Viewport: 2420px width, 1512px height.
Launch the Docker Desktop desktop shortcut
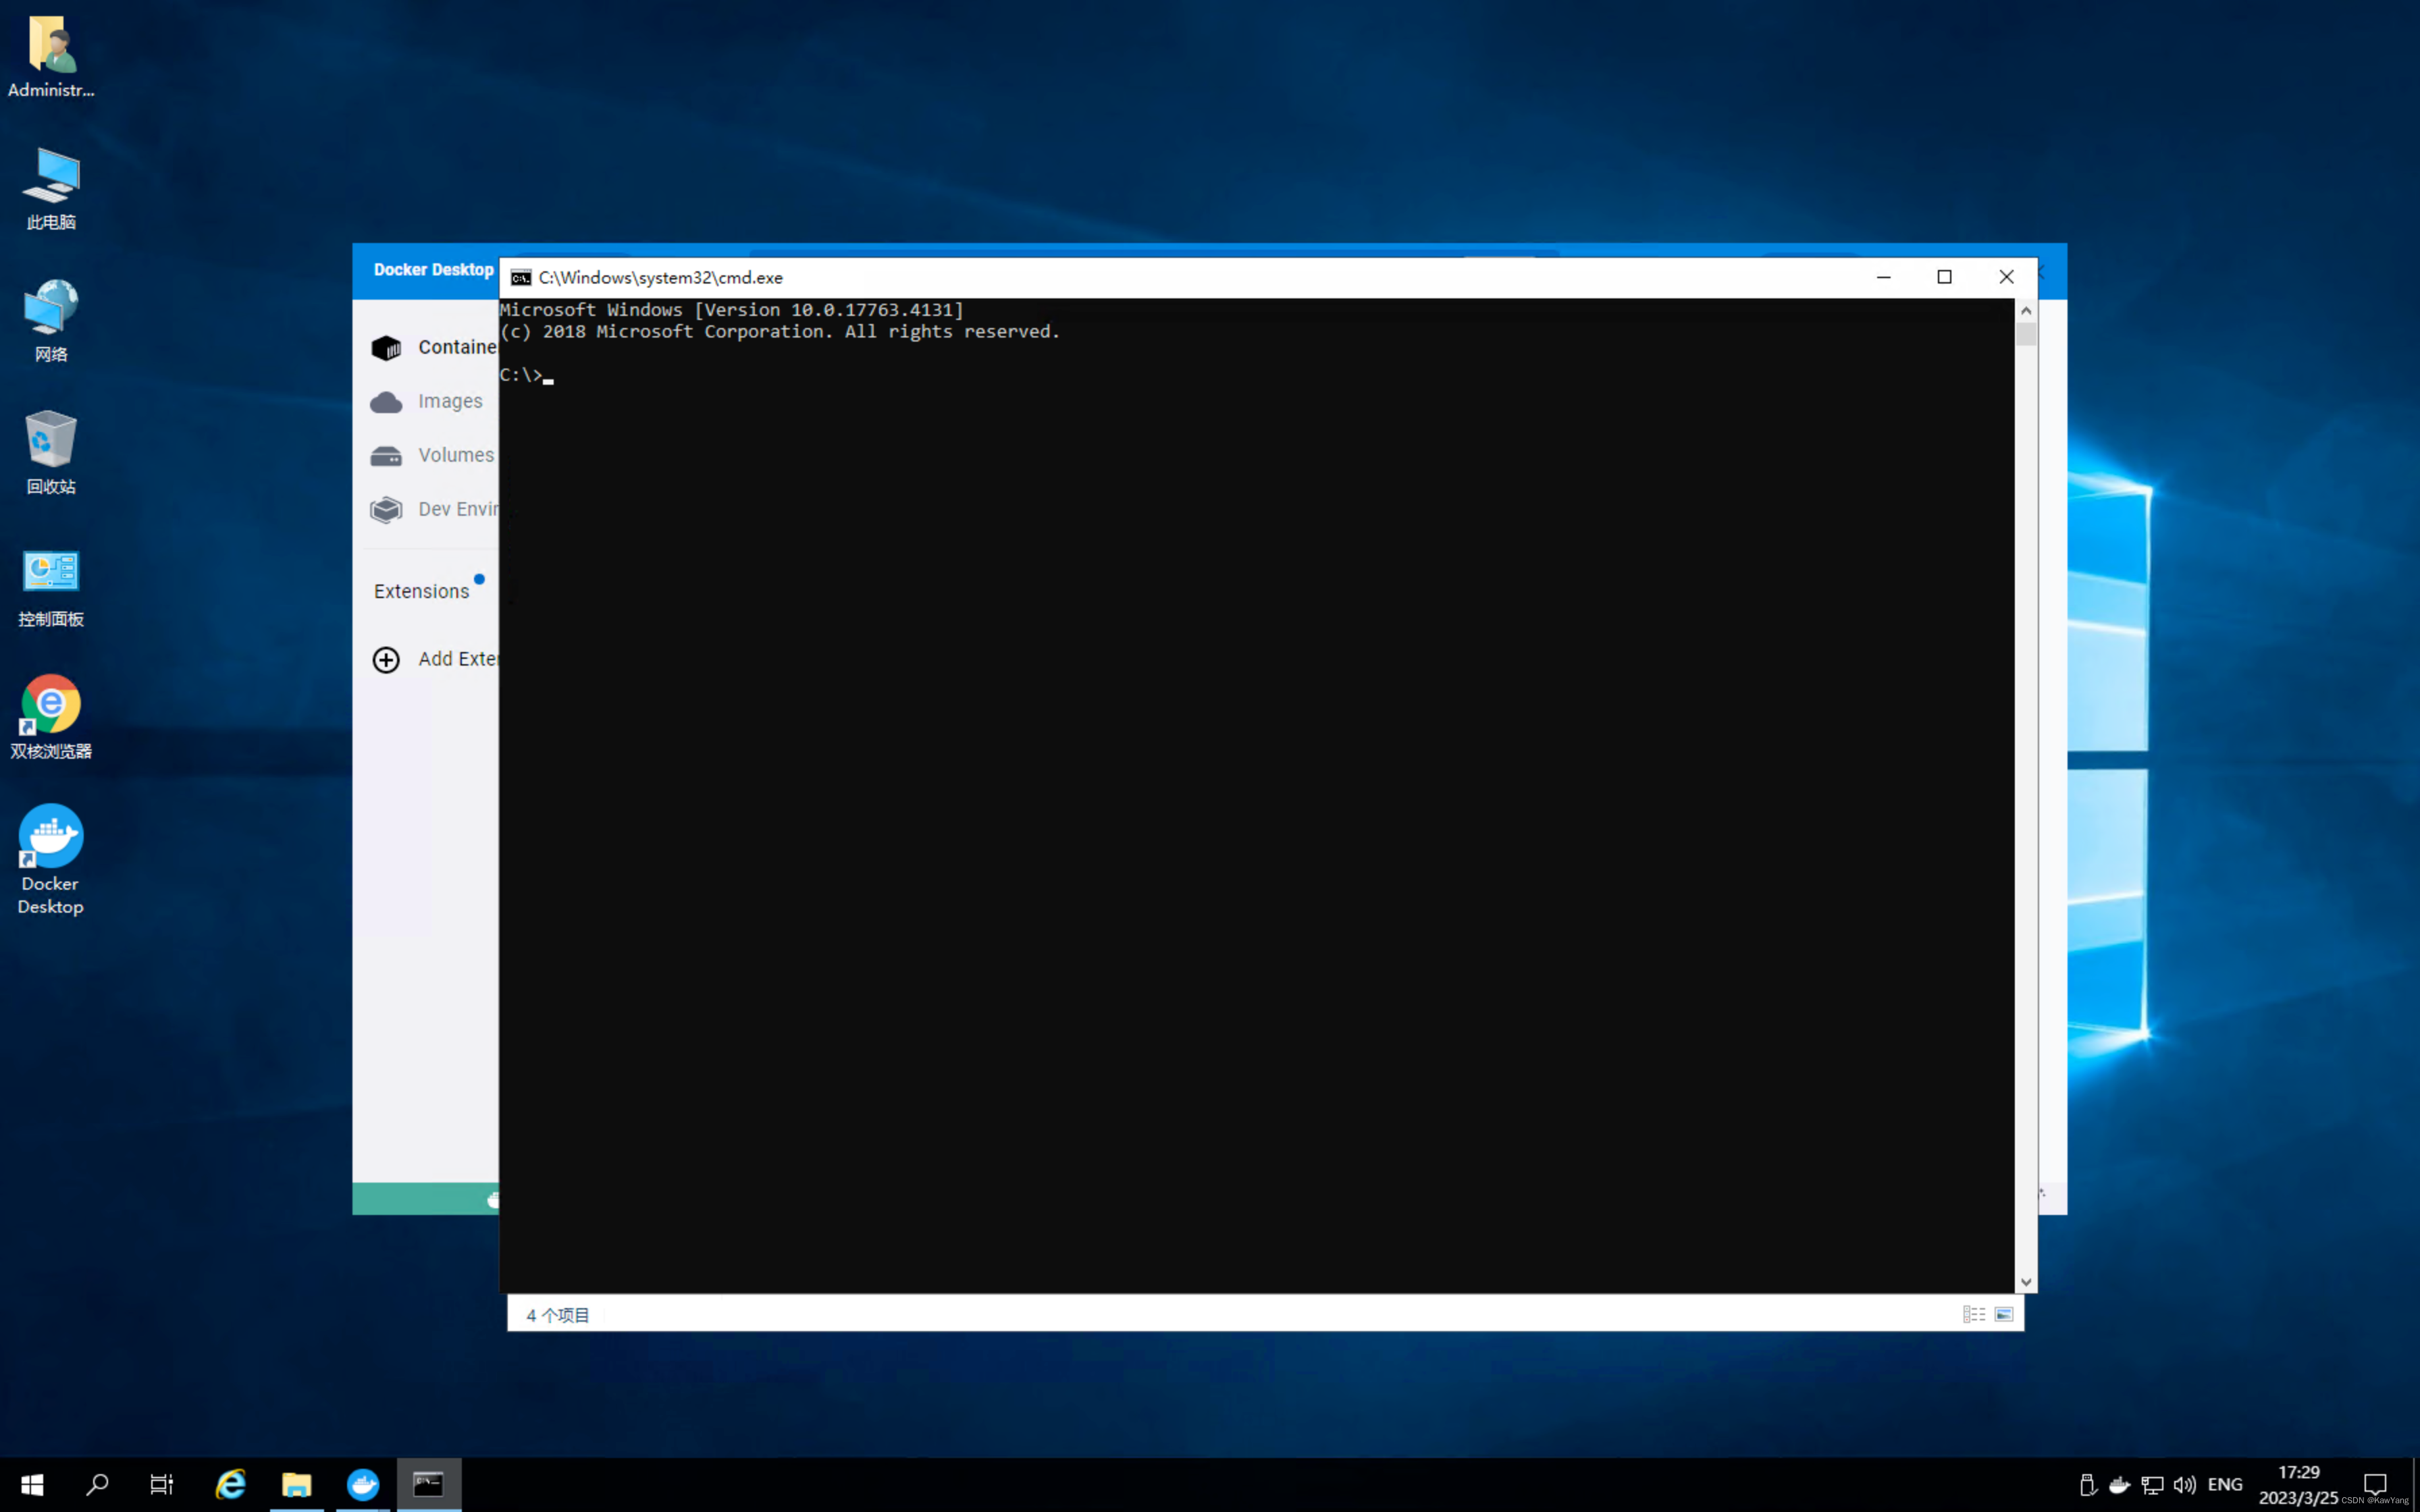(51, 860)
